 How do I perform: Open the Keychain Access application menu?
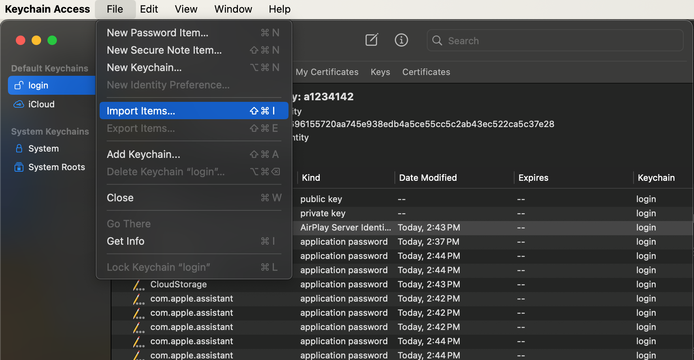[x=47, y=9]
